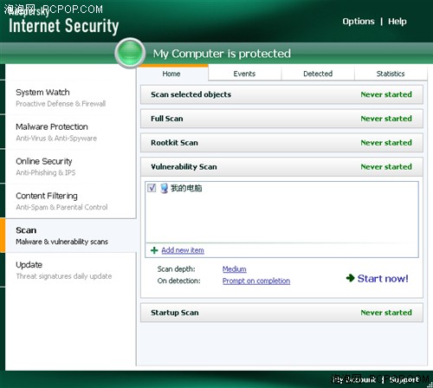Click the Prompt on completion link
433x388 pixels.
tap(256, 281)
